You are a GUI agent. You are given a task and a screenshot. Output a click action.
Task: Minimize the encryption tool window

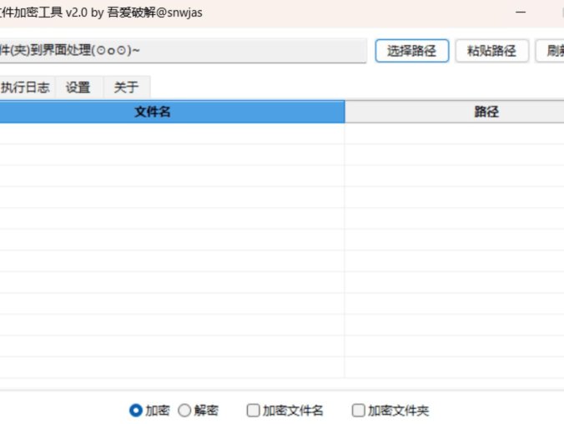(x=521, y=13)
